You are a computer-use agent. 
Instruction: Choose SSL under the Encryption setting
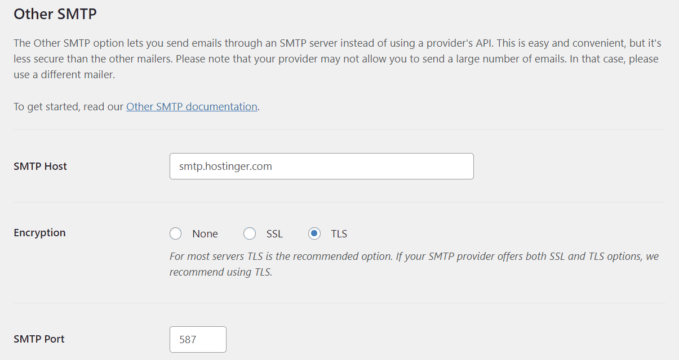(250, 233)
